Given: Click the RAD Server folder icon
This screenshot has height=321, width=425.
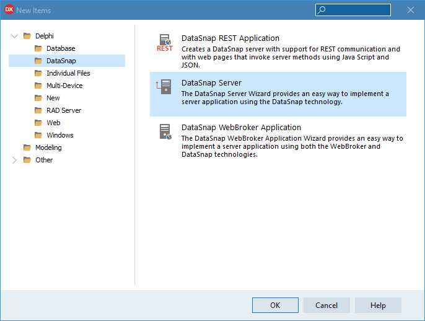Looking at the screenshot, I should pyautogui.click(x=38, y=110).
